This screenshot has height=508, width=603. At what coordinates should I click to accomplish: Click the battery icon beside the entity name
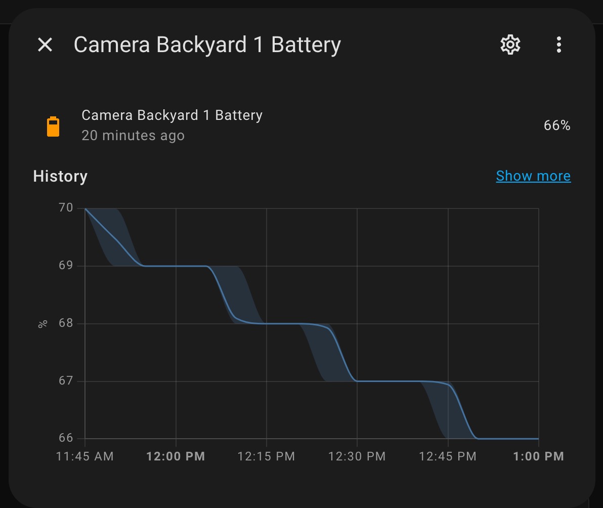point(53,125)
